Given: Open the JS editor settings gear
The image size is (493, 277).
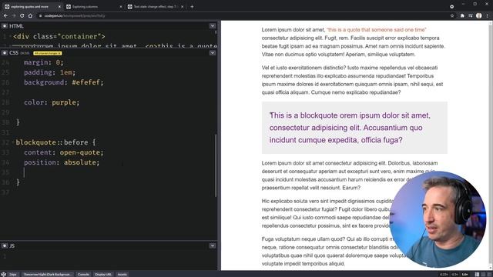Looking at the screenshot, I should tap(5, 246).
